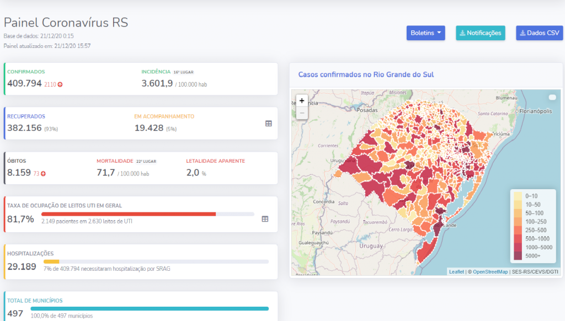Toggle the map layer control in map corner
Viewport: 565px width, 321px height.
[552, 98]
